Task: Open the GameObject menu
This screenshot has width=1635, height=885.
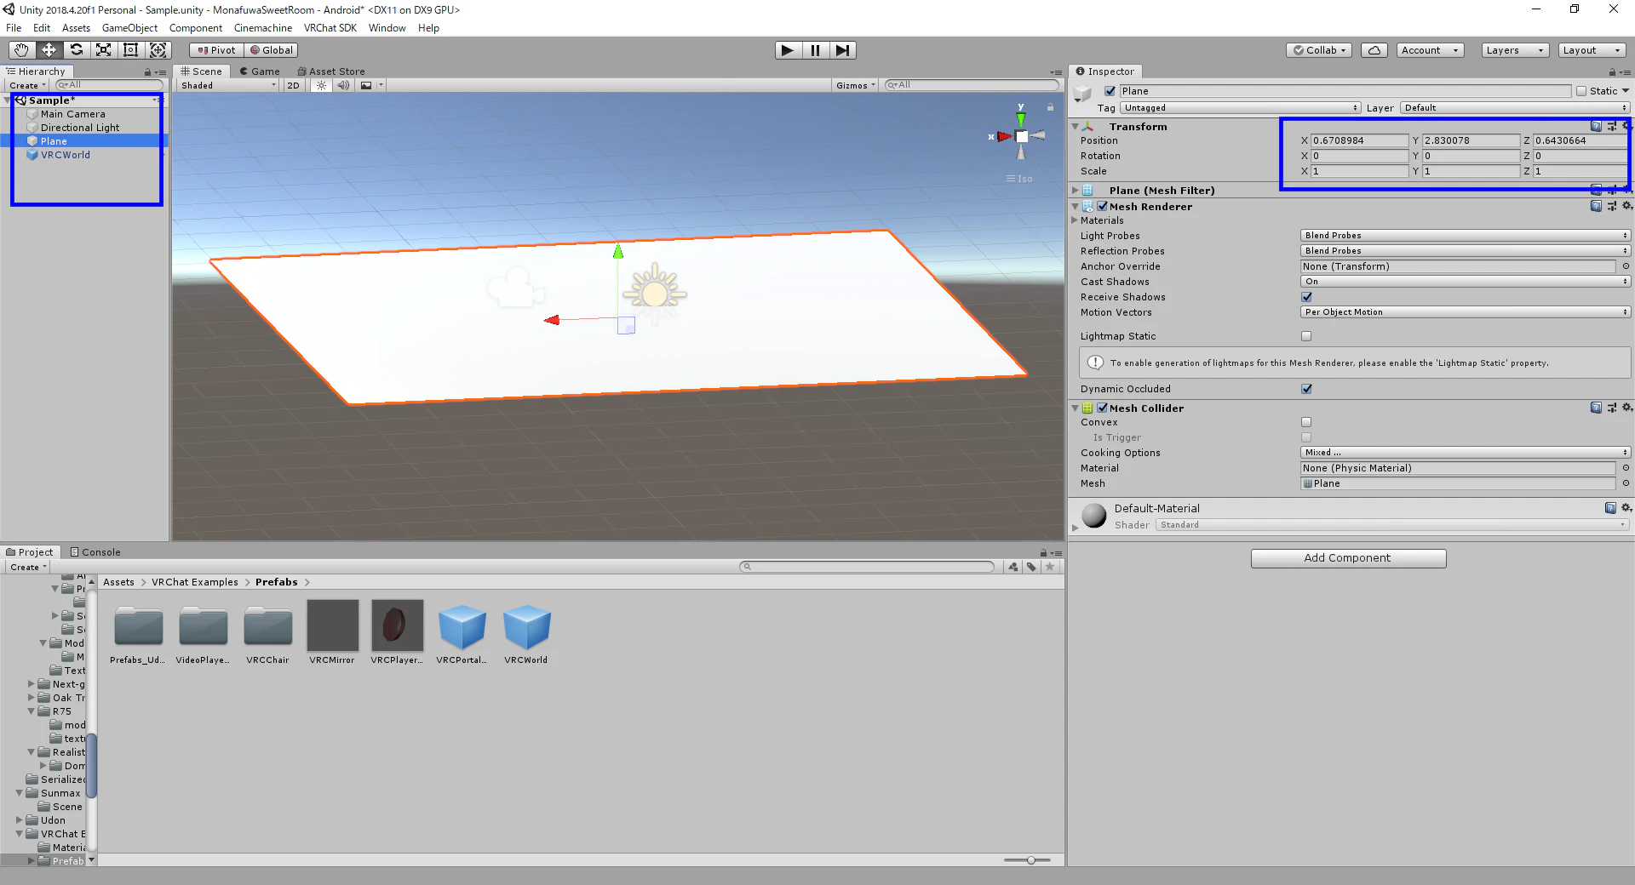Action: [129, 28]
